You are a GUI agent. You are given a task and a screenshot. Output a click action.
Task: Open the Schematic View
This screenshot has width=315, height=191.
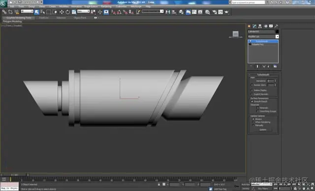200,12
